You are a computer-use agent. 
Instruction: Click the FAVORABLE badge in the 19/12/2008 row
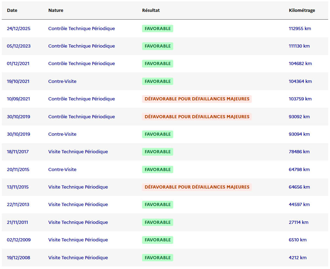(x=157, y=258)
